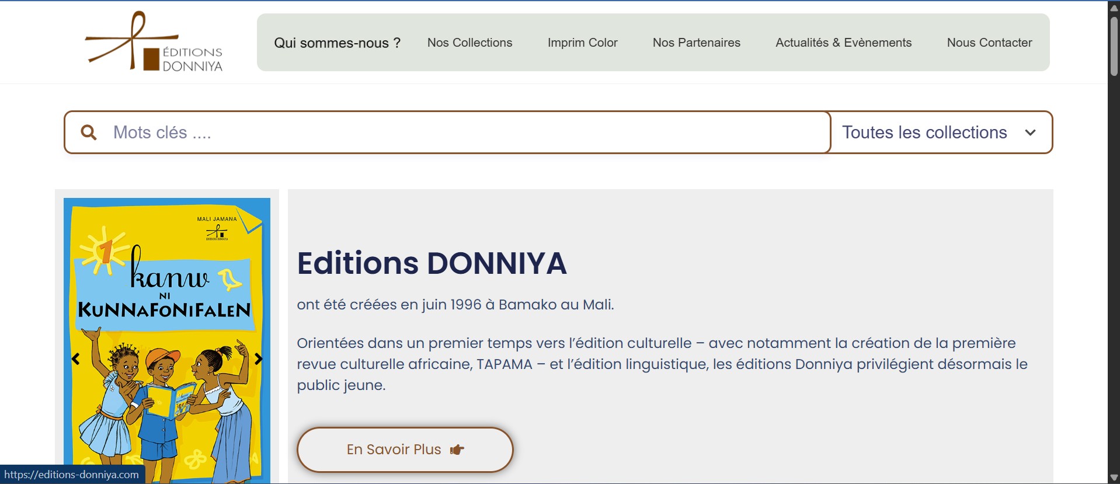Screen dimensions: 1120x484
Task: Click the collections dropdown chevron
Action: click(1030, 133)
